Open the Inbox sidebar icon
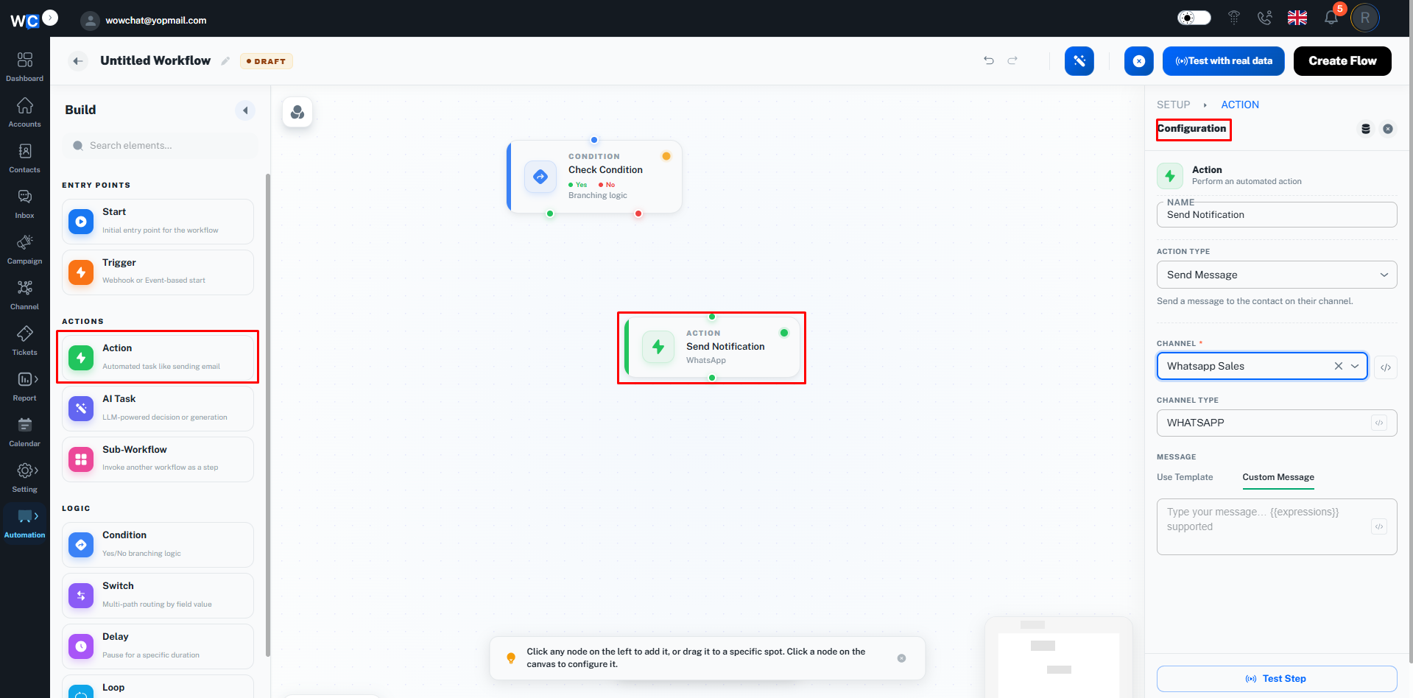 25,203
